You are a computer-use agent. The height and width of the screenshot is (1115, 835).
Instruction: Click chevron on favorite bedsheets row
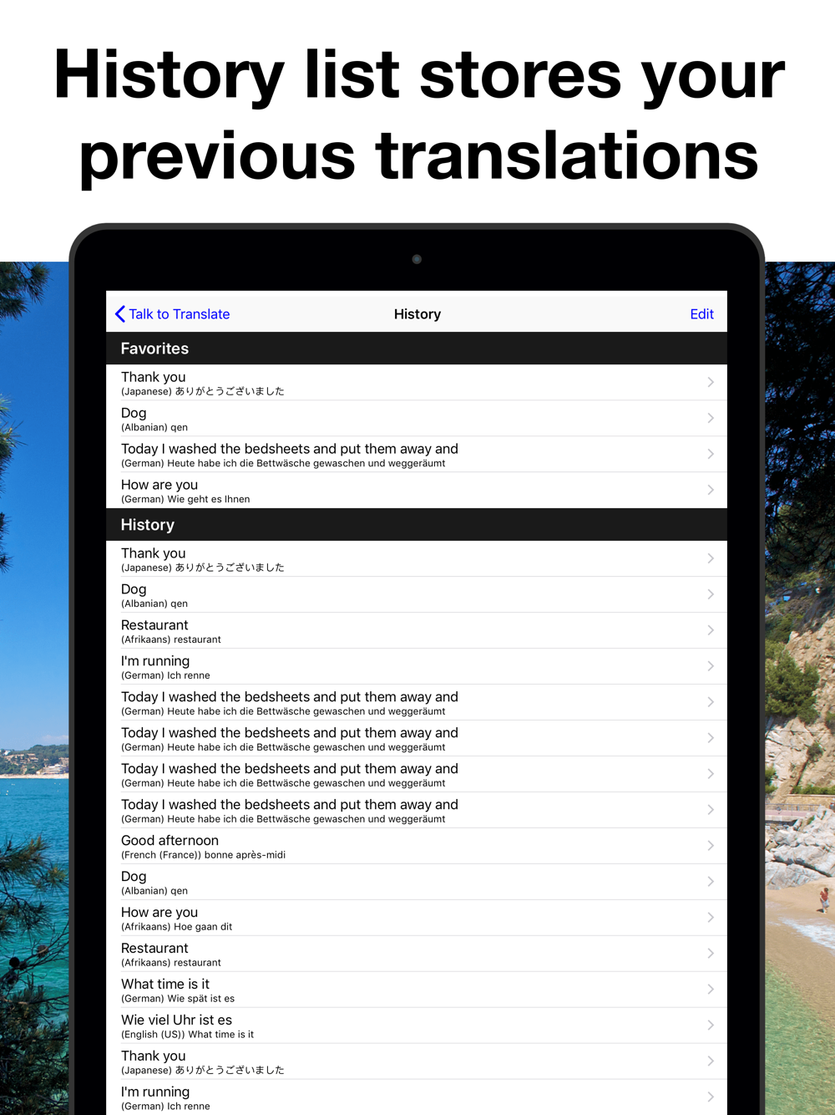711,454
